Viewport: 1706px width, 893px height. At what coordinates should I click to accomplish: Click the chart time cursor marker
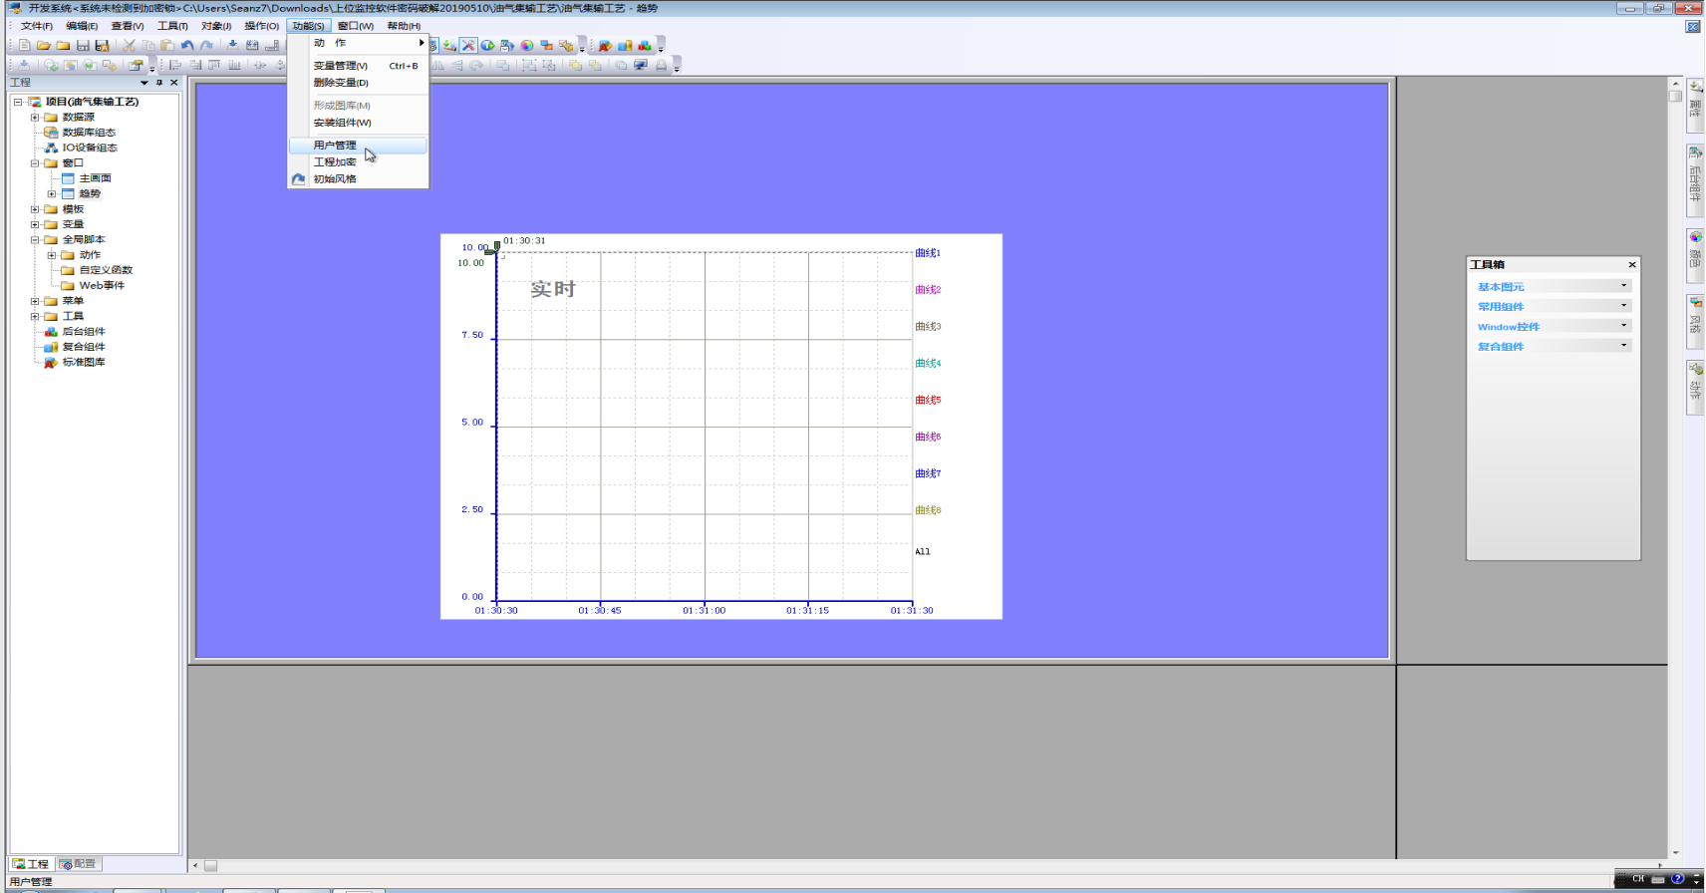click(497, 245)
